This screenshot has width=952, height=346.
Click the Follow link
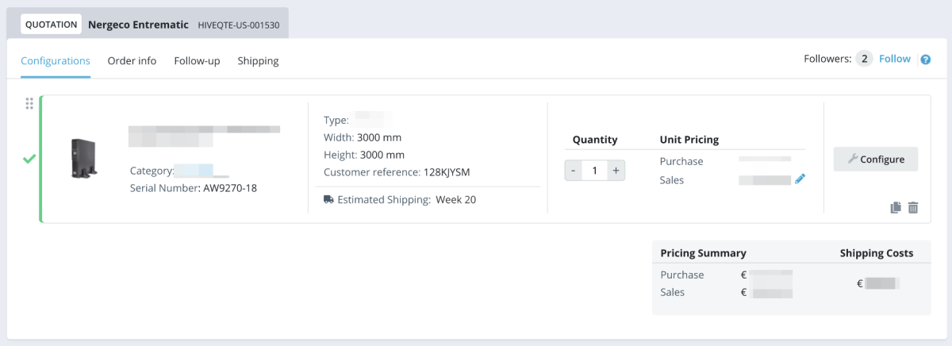[x=895, y=59]
